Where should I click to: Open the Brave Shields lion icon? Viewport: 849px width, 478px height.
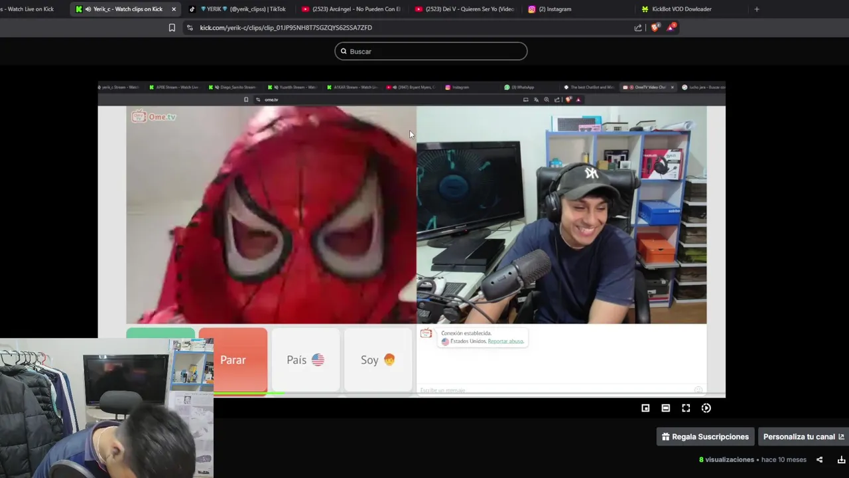(x=655, y=27)
